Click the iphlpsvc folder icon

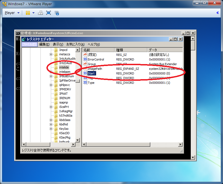click(x=56, y=85)
